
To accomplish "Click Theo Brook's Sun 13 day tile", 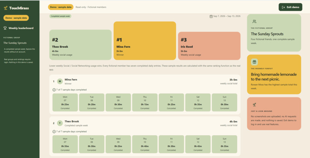I will point(225,144).
